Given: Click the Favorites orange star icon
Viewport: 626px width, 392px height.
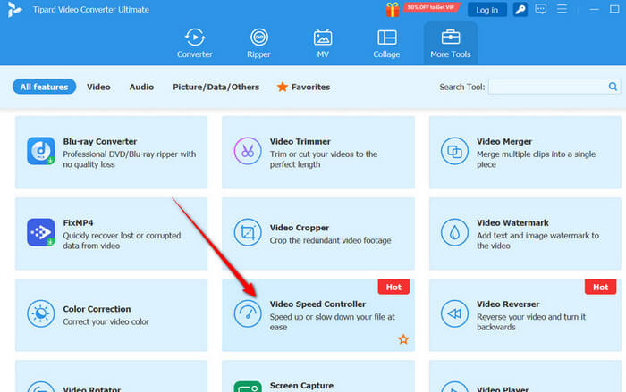Looking at the screenshot, I should click(283, 87).
